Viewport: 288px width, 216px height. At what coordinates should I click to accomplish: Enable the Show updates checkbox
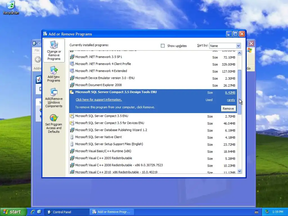pos(163,46)
